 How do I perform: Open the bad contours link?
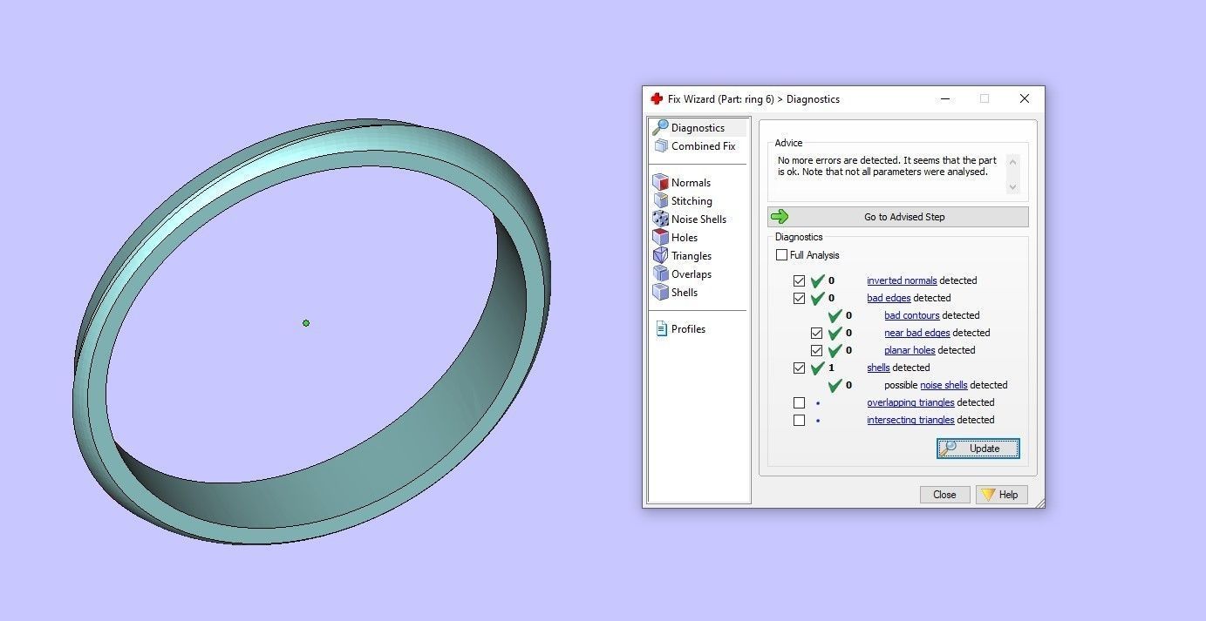(x=912, y=315)
